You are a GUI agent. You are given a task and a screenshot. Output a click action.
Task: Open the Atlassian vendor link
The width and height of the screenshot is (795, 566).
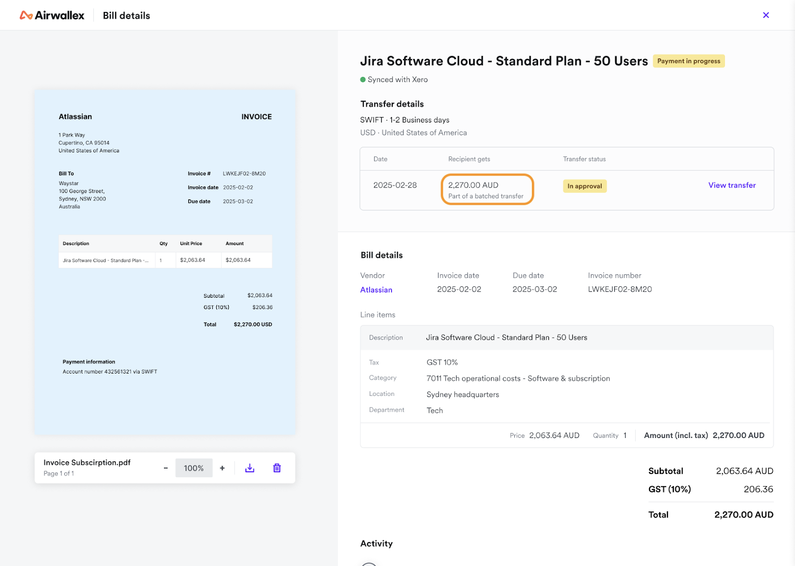click(x=376, y=290)
